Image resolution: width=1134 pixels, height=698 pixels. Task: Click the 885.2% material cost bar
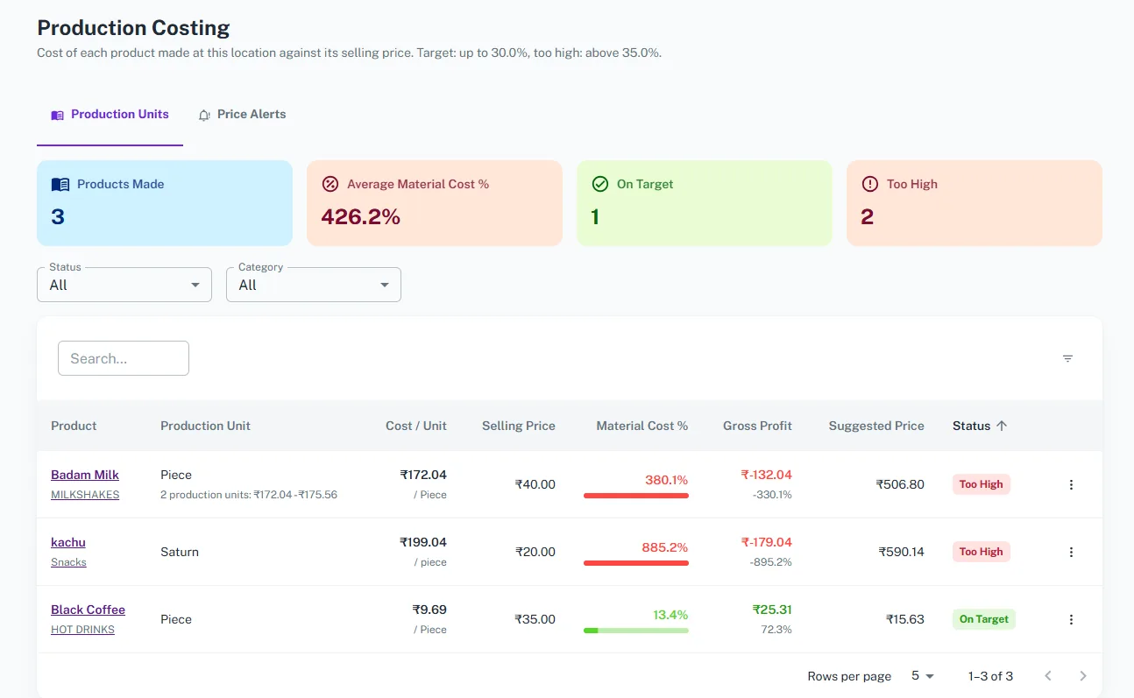point(636,563)
